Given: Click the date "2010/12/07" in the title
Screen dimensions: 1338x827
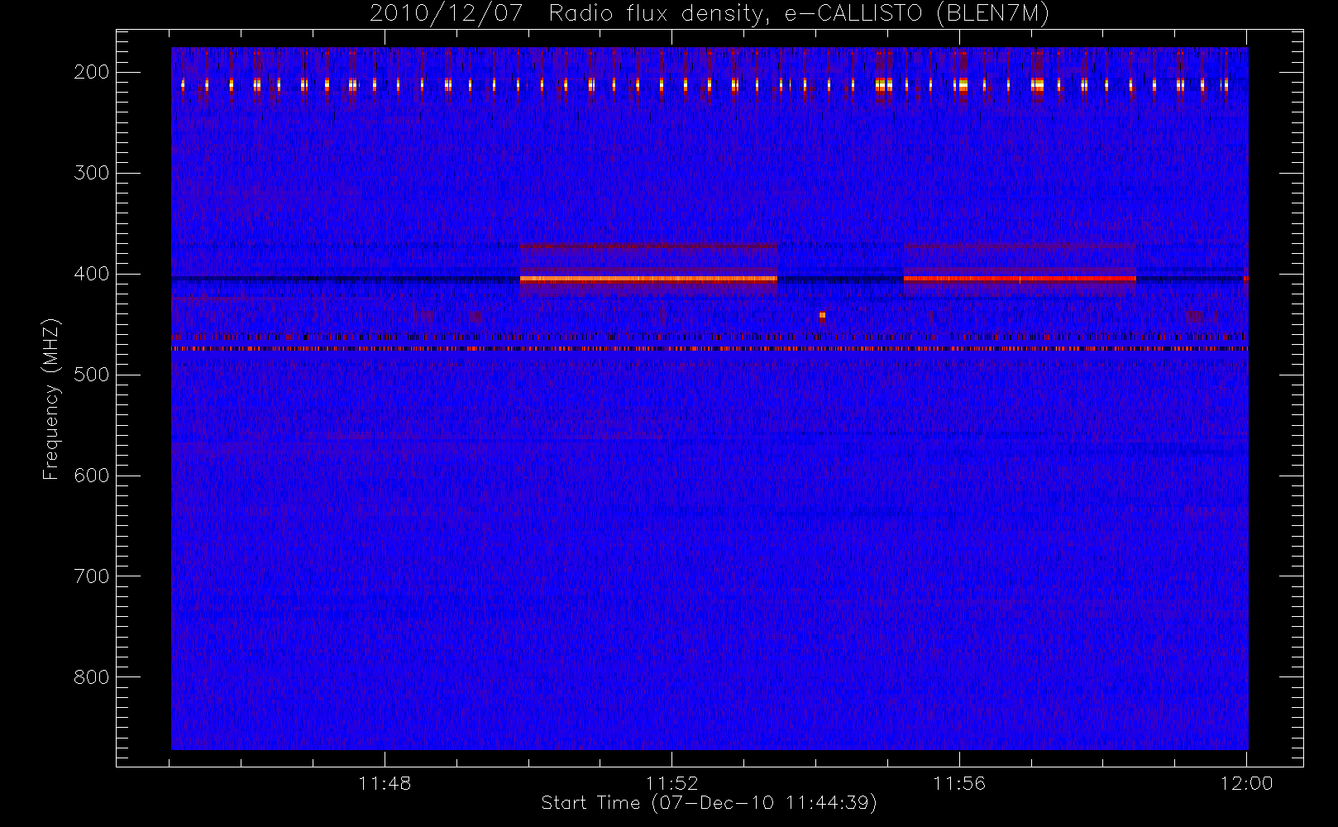Looking at the screenshot, I should (447, 14).
